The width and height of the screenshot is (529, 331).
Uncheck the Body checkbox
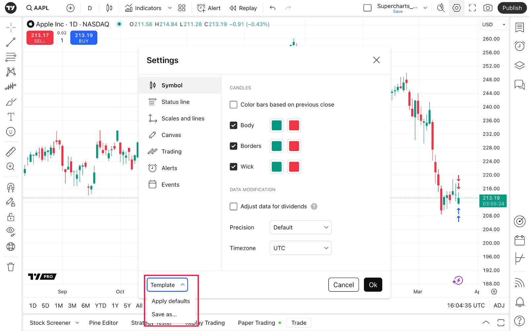pos(233,125)
